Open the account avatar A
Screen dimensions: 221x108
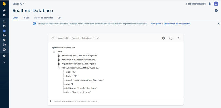pos(216,4)
